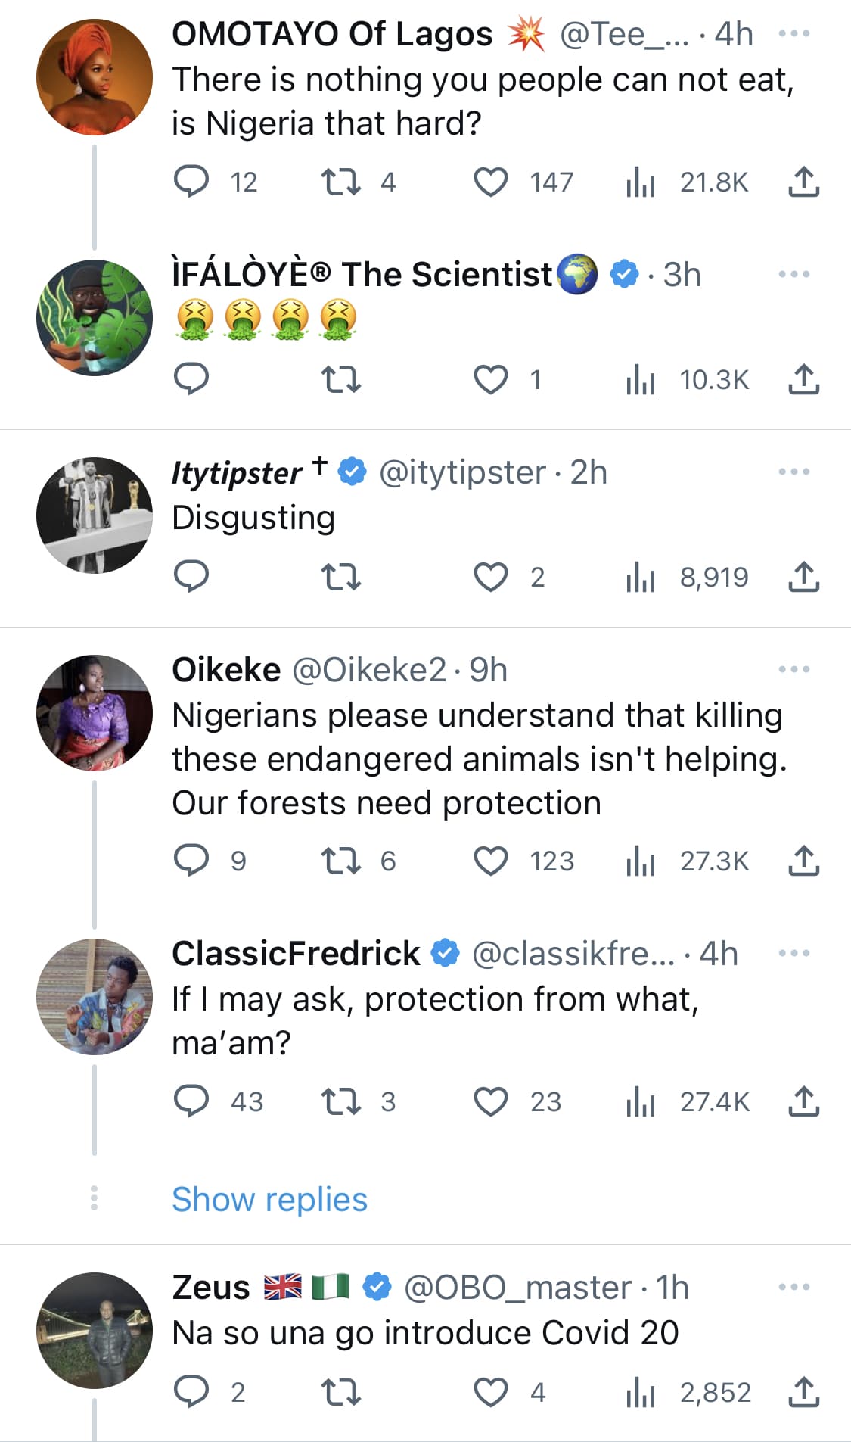Open Oikeke's profile picture
Viewport: 851px width, 1442px height.
point(95,712)
